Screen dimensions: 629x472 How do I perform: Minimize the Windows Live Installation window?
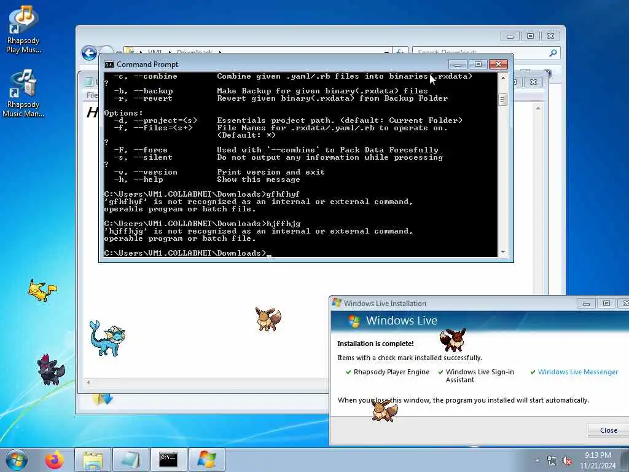[586, 304]
